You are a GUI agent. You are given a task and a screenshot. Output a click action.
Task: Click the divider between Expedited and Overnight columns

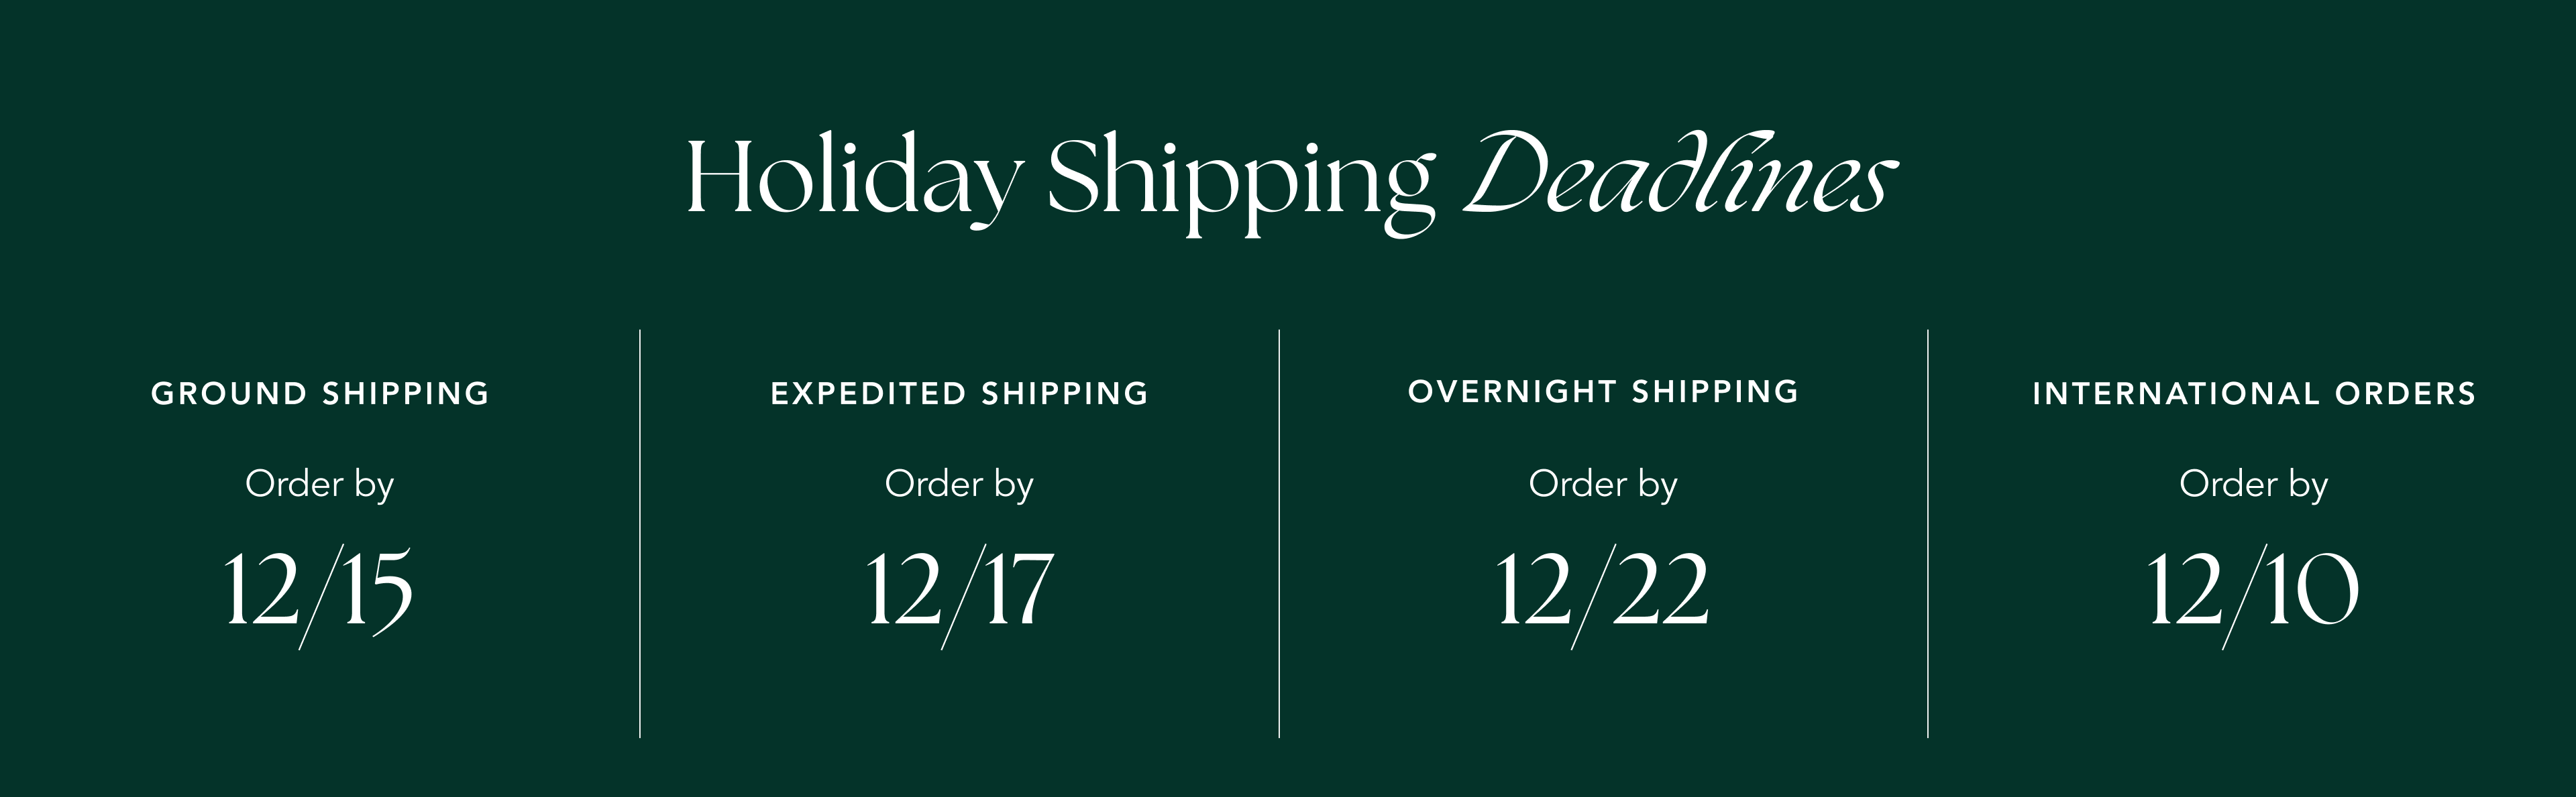click(x=1279, y=534)
